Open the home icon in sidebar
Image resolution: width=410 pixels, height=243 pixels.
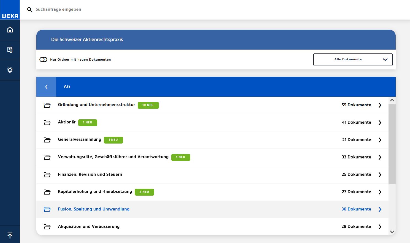pyautogui.click(x=10, y=29)
